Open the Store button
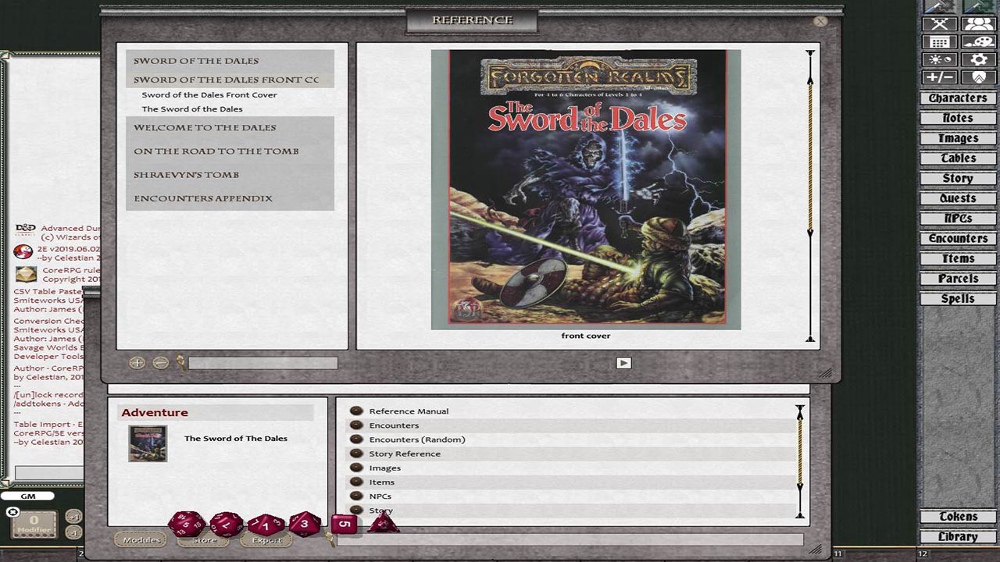The image size is (1000, 562). coord(202,539)
